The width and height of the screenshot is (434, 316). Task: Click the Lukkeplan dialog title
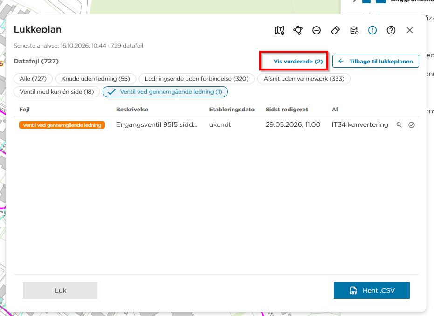point(38,30)
